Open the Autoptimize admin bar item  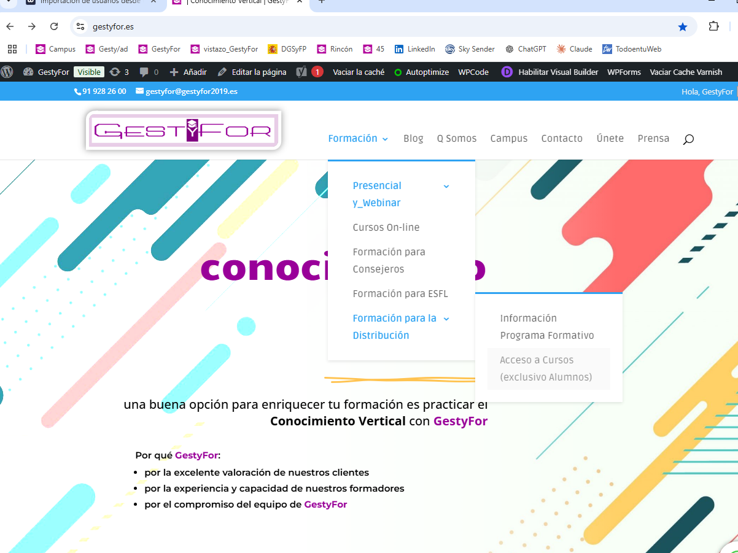pyautogui.click(x=421, y=72)
